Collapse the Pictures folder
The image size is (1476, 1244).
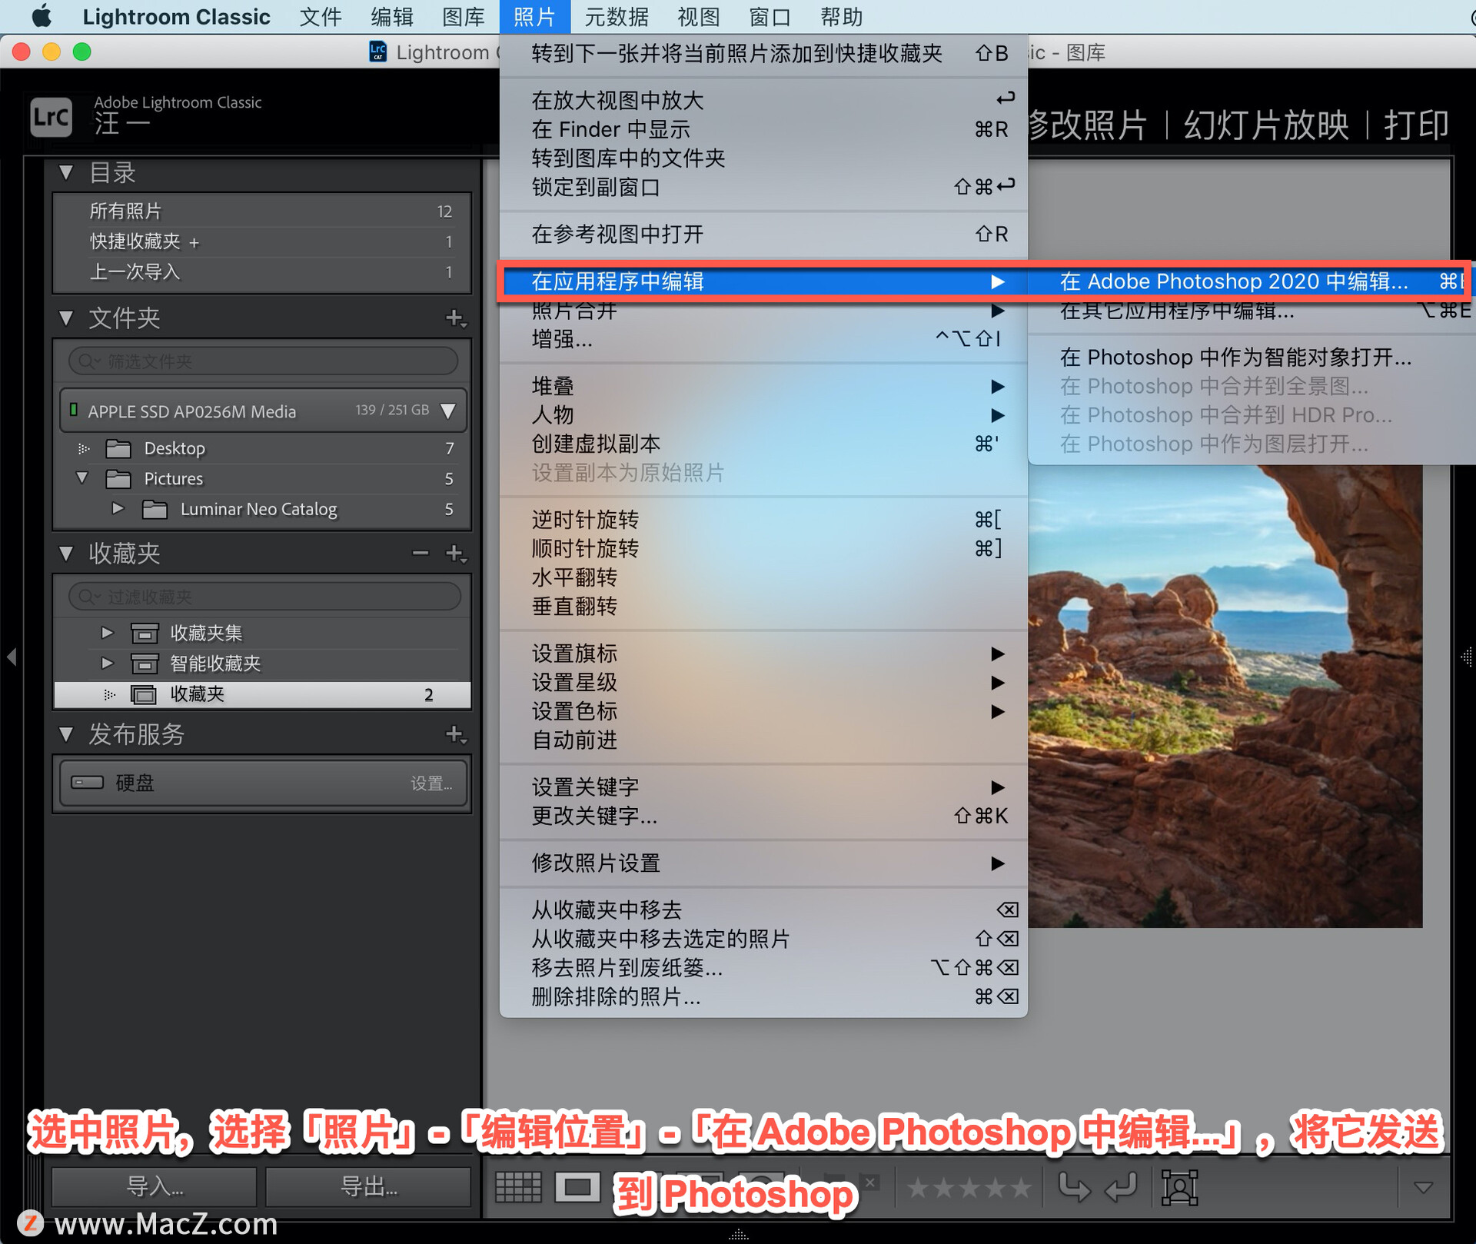coord(82,477)
